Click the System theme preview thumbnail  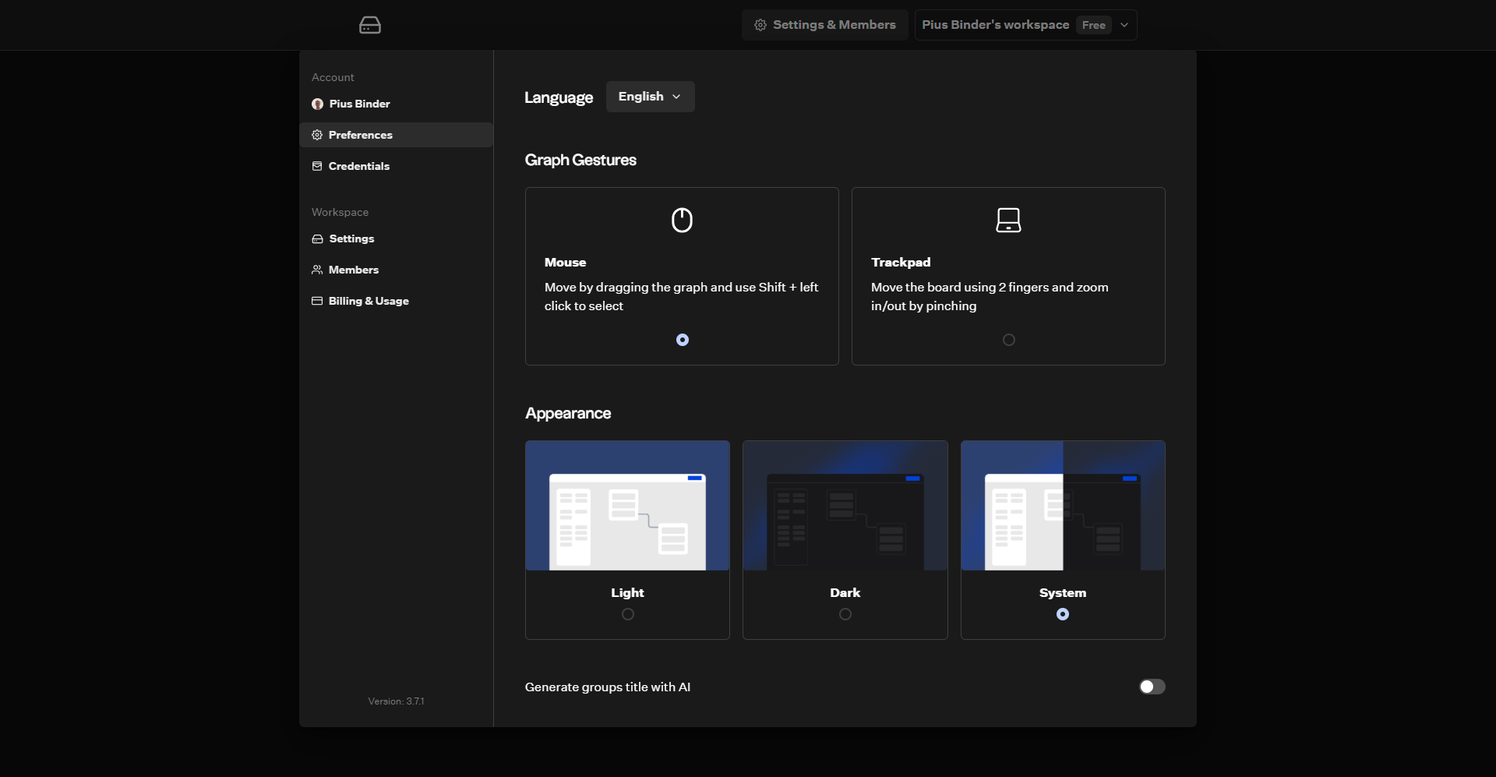click(x=1062, y=505)
